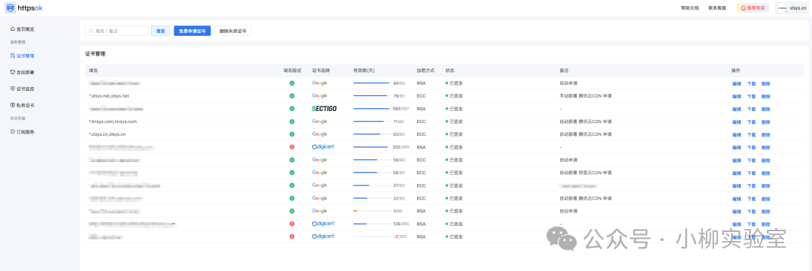Click DigiCert logo in 332/365 row
Screen dimensions: 812x271
point(323,147)
